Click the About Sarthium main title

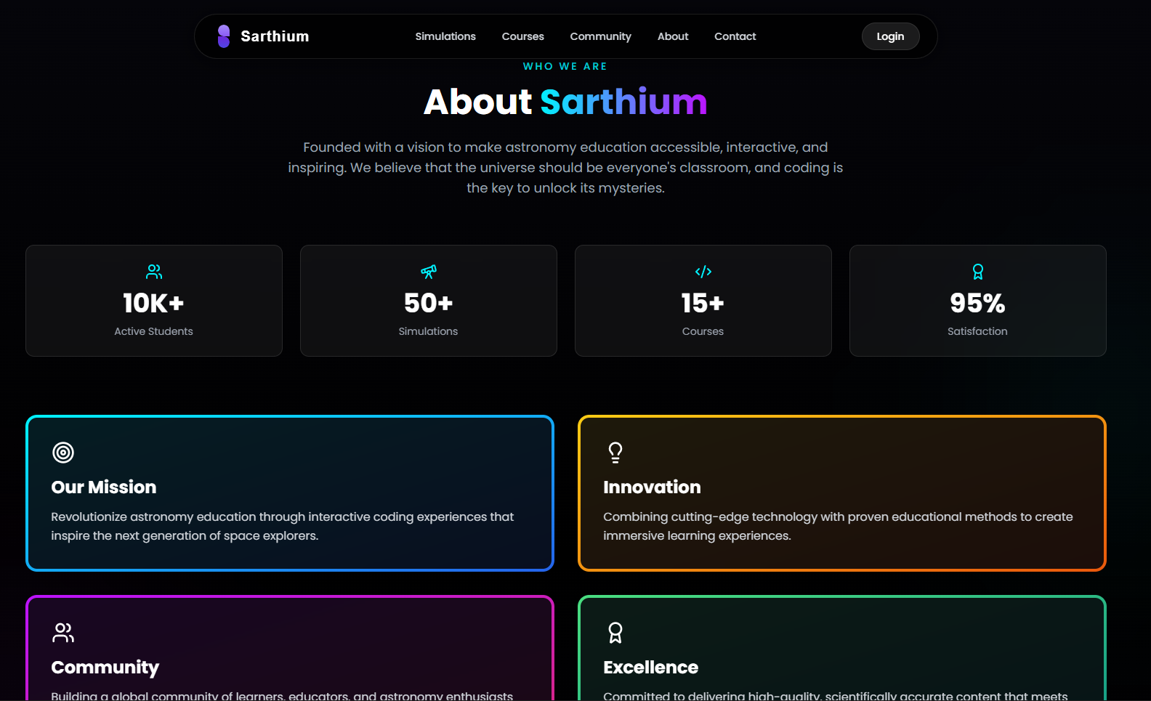(x=565, y=102)
